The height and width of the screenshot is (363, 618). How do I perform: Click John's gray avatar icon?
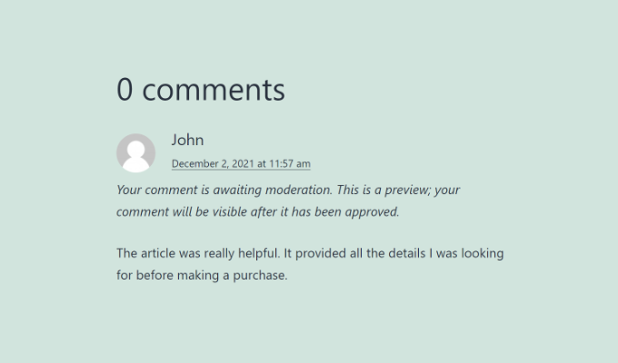point(136,152)
